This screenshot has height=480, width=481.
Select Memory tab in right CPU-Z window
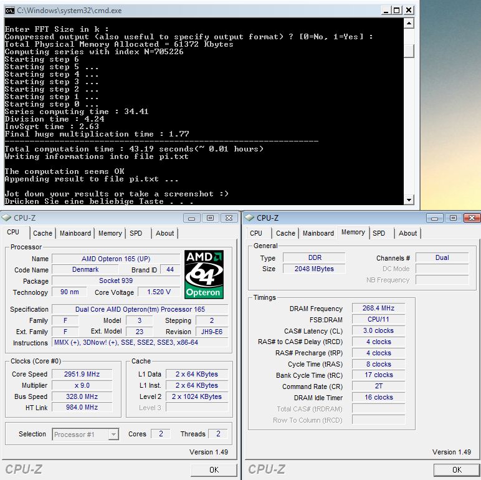(353, 233)
